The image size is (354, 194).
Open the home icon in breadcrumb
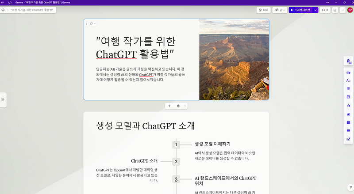[x=3, y=10]
